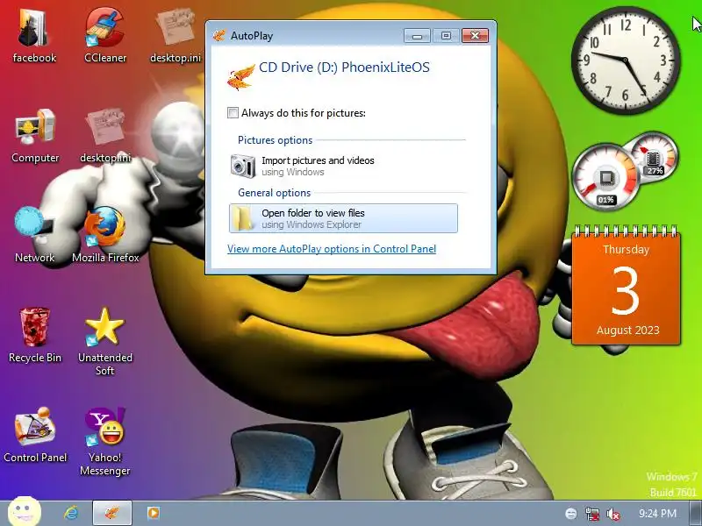702x526 pixels.
Task: Click the camera icon for importing pictures
Action: pos(243,166)
